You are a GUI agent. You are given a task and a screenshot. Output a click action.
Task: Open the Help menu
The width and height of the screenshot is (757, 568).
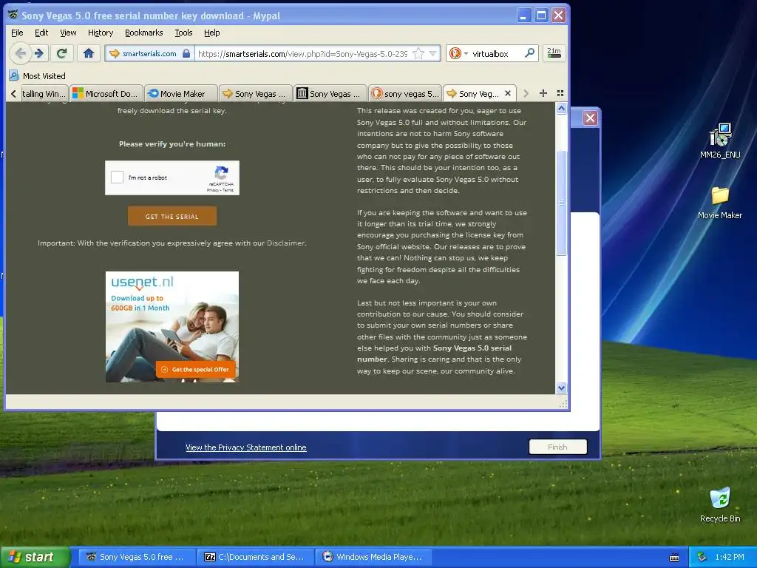tap(212, 33)
